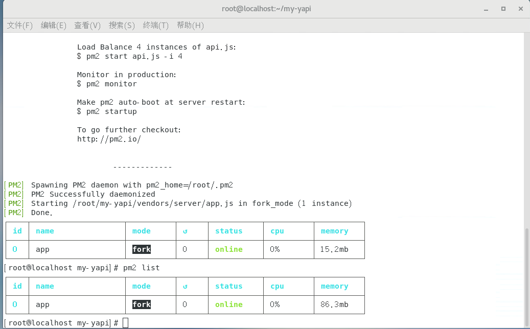This screenshot has width=530, height=329.
Task: Click restart-count icon in second table header
Action: pyautogui.click(x=185, y=287)
